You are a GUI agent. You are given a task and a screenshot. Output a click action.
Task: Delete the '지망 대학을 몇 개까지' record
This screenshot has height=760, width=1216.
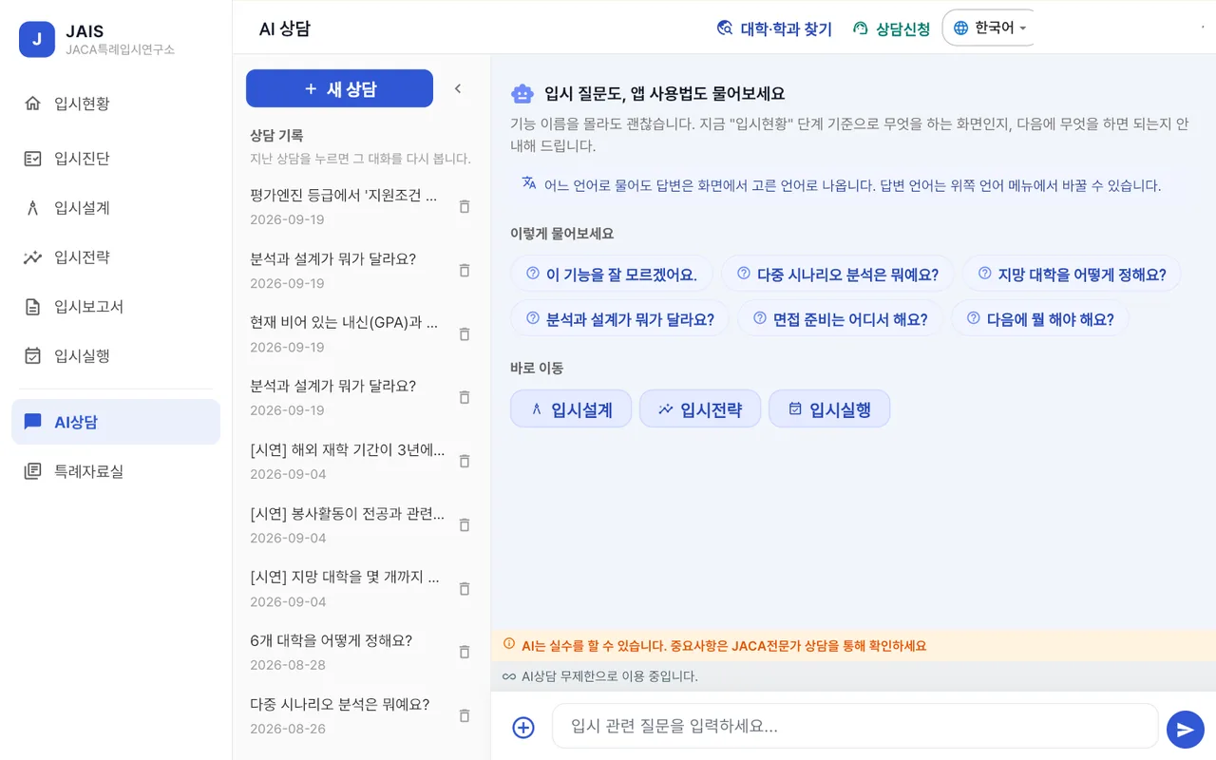pos(465,588)
